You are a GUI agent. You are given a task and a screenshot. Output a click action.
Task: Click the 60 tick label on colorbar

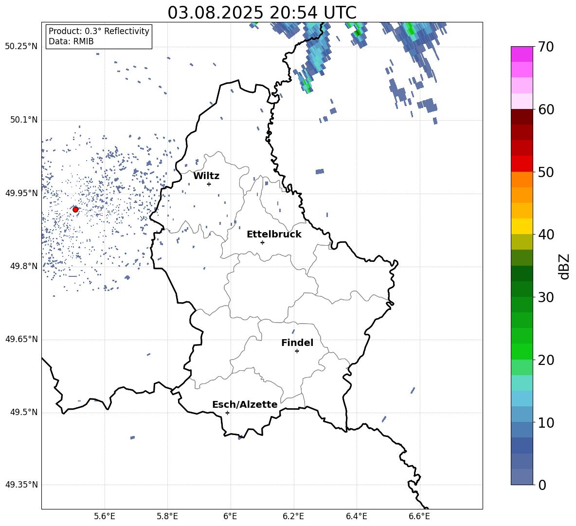[x=545, y=109]
